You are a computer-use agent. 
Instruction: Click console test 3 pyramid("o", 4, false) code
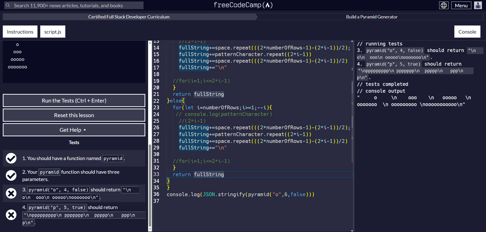click(395, 50)
